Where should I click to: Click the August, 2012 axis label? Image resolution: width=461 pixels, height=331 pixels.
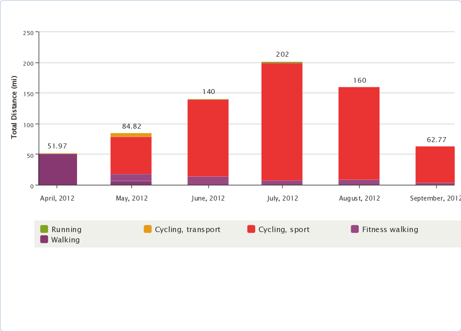[359, 198]
